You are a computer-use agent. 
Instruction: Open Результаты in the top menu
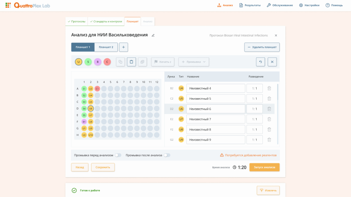(250, 5)
